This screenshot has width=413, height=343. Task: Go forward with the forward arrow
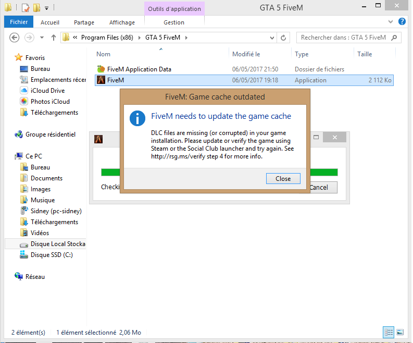29,38
